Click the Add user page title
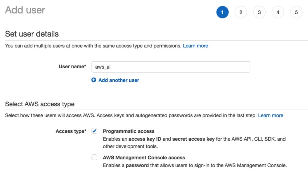Viewport: 308px width, 172px height. 25,10
